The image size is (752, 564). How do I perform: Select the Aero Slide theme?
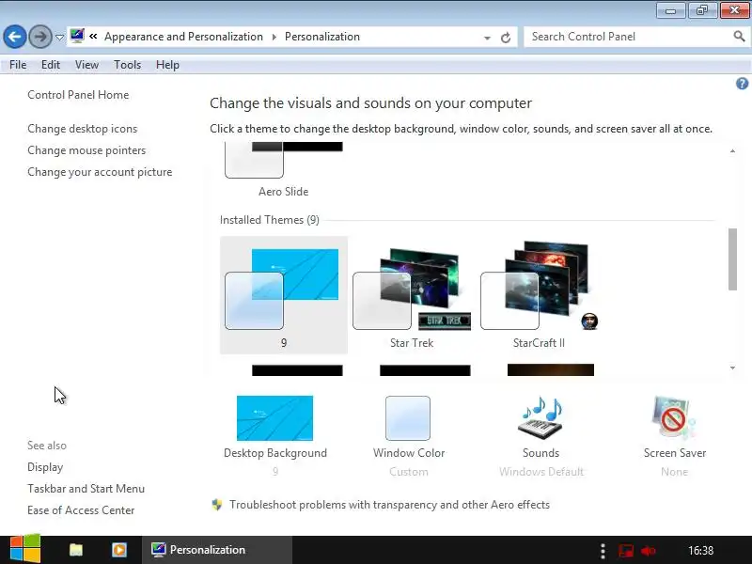pyautogui.click(x=284, y=170)
